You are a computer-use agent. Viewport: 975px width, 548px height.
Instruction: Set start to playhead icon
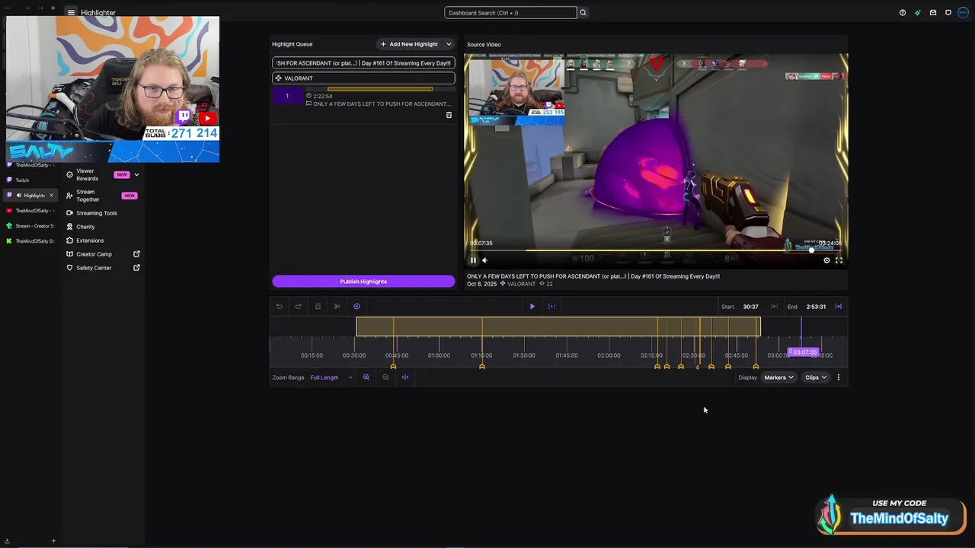[774, 307]
